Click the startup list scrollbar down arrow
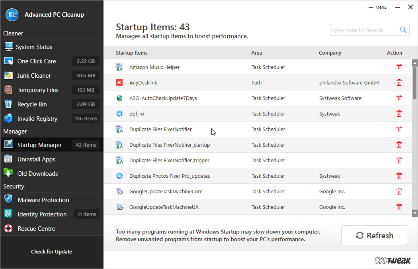This screenshot has height=269, width=418. tap(414, 213)
